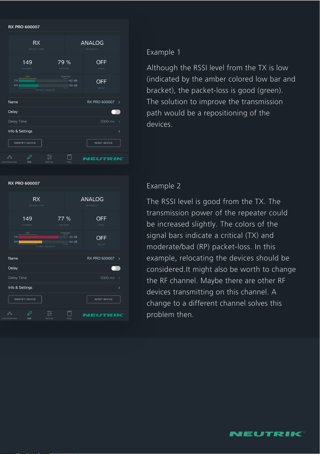
Task: Open the Name RX PRO 600007 row in bottom panel
Action: (64, 258)
